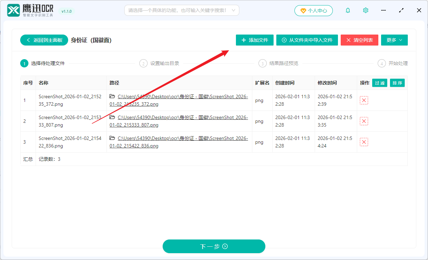Open the function search dropdown
Viewport: 428px width, 260px height.
pyautogui.click(x=181, y=10)
